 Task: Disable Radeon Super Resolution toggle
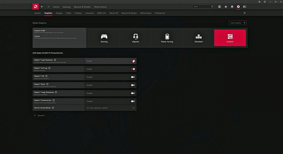(x=133, y=61)
